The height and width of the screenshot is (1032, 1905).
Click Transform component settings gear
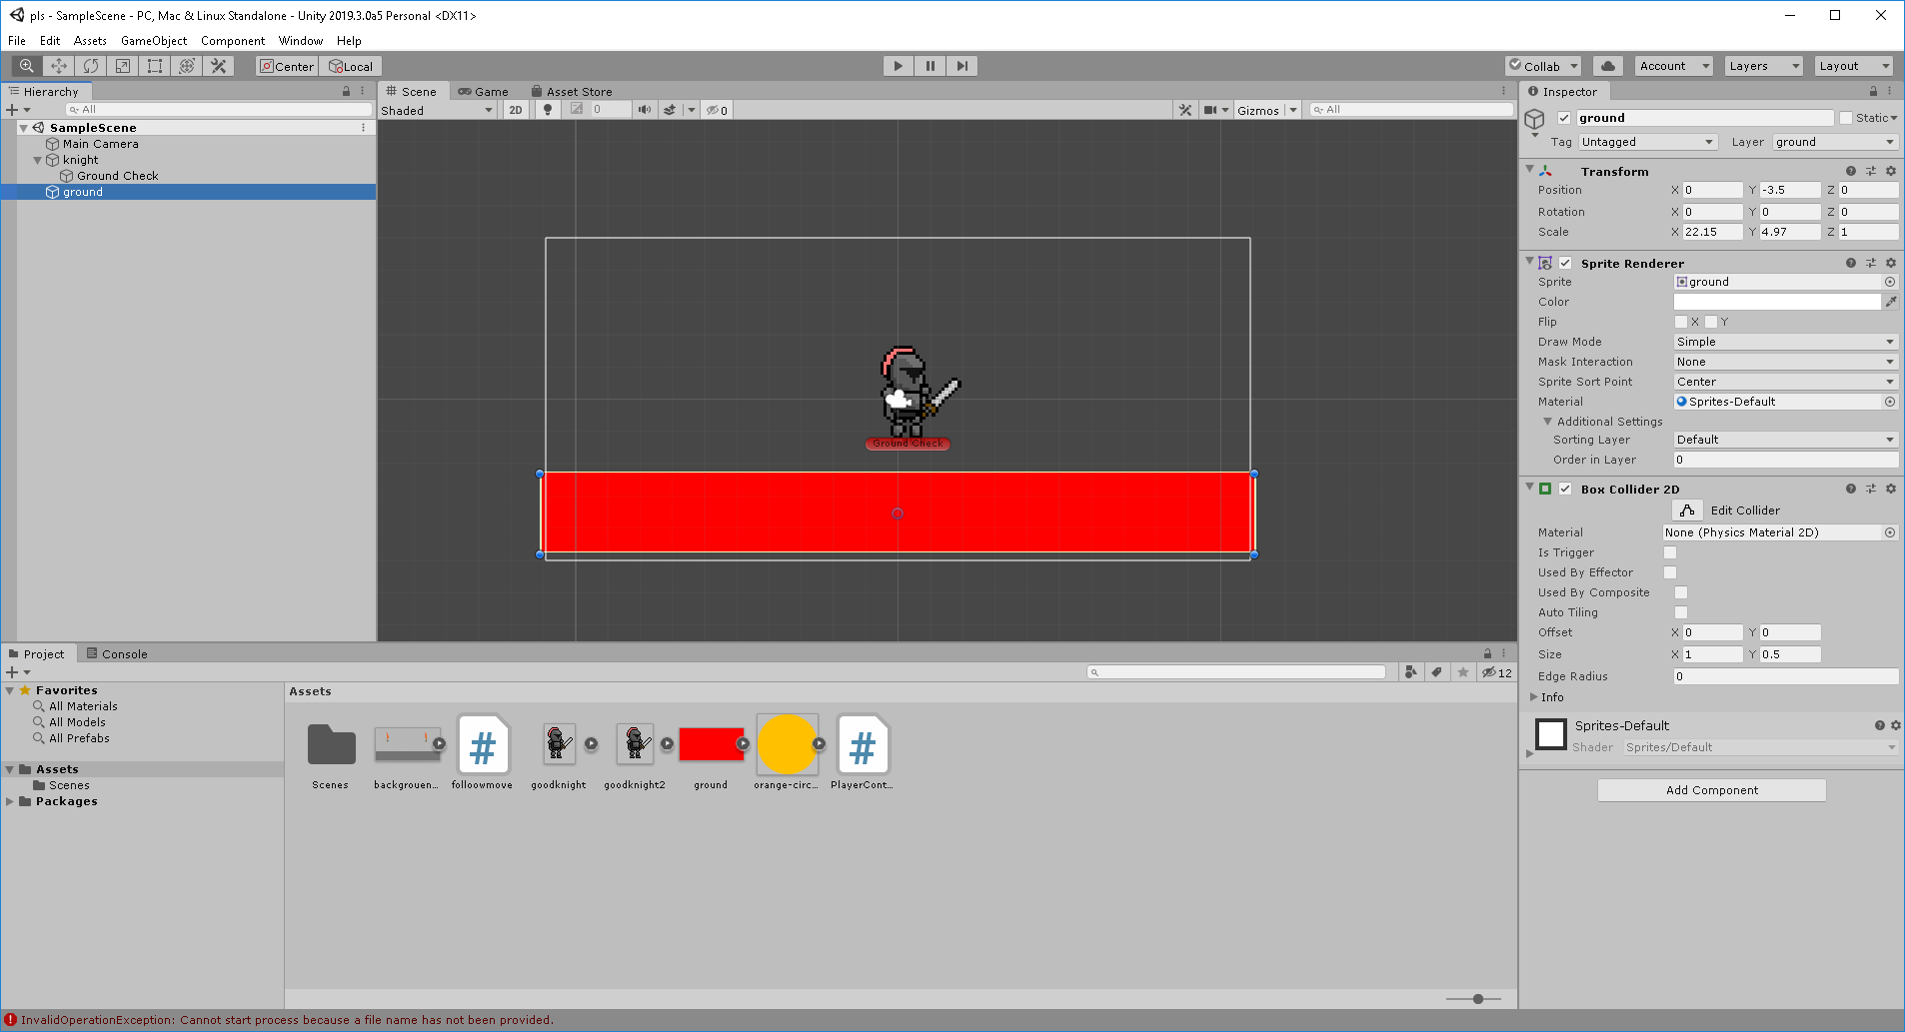[1891, 171]
